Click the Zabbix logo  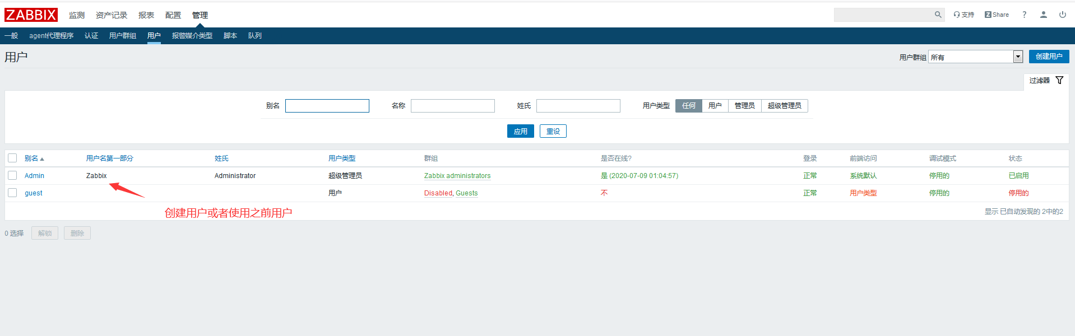31,15
